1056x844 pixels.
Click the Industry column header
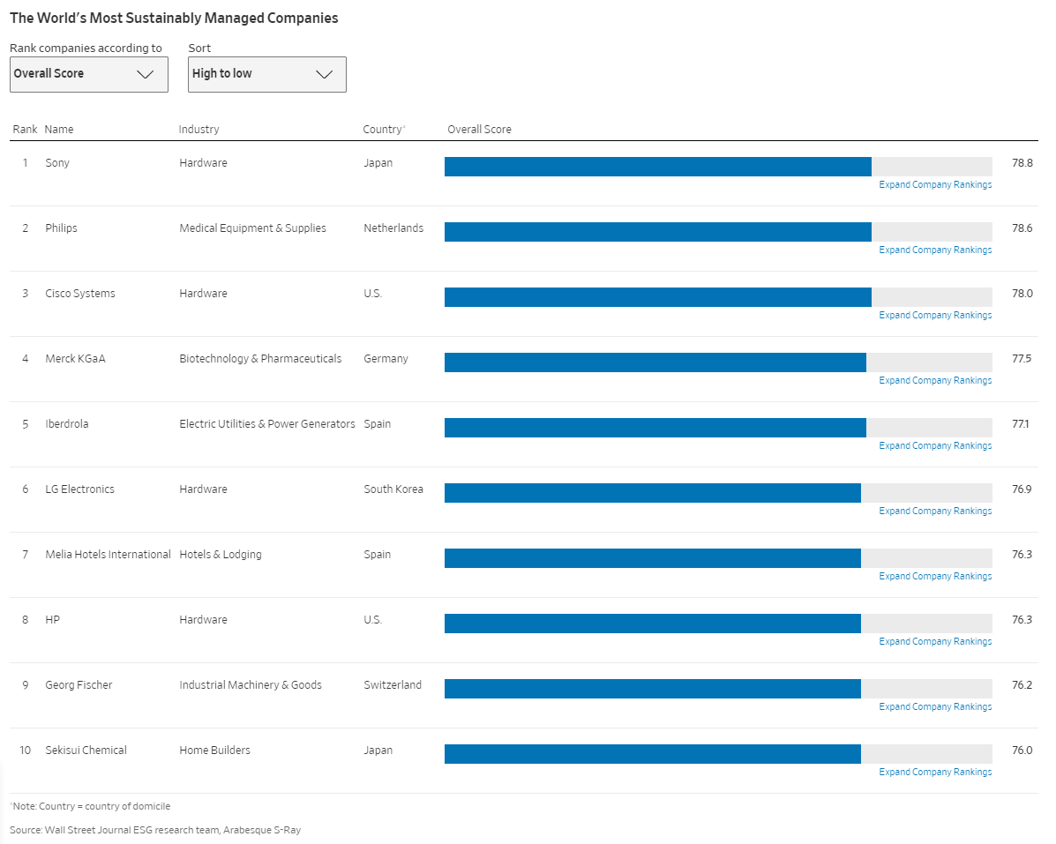coord(198,130)
